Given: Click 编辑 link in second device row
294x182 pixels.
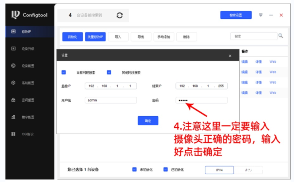Looking at the screenshot, I should point(244,72).
